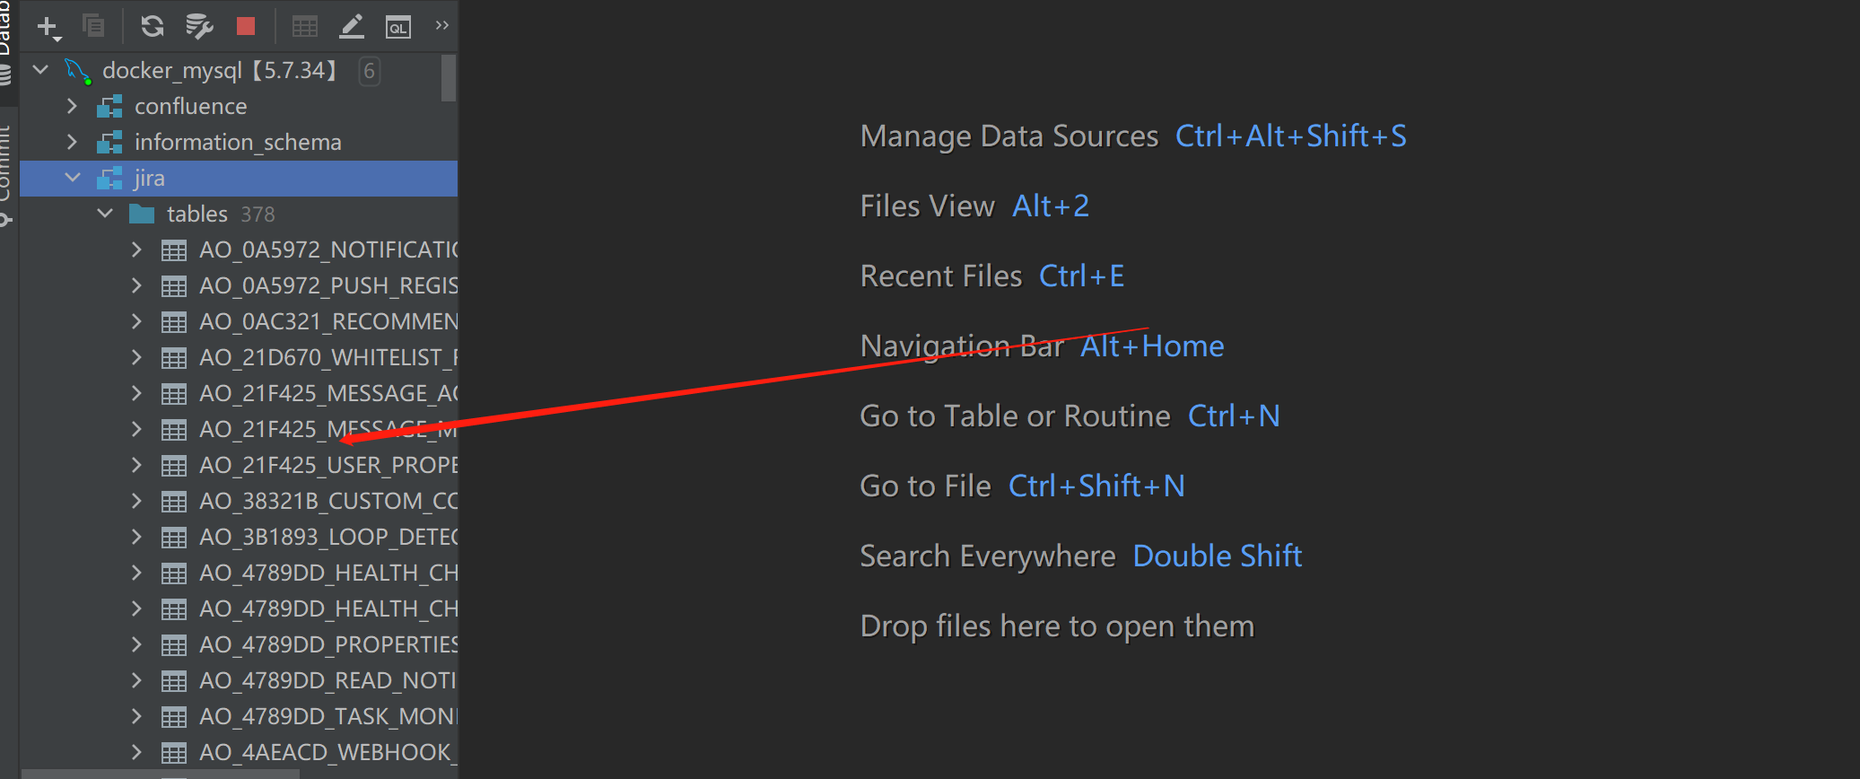
Task: Collapse the docker_mysql data source node
Action: pos(40,69)
